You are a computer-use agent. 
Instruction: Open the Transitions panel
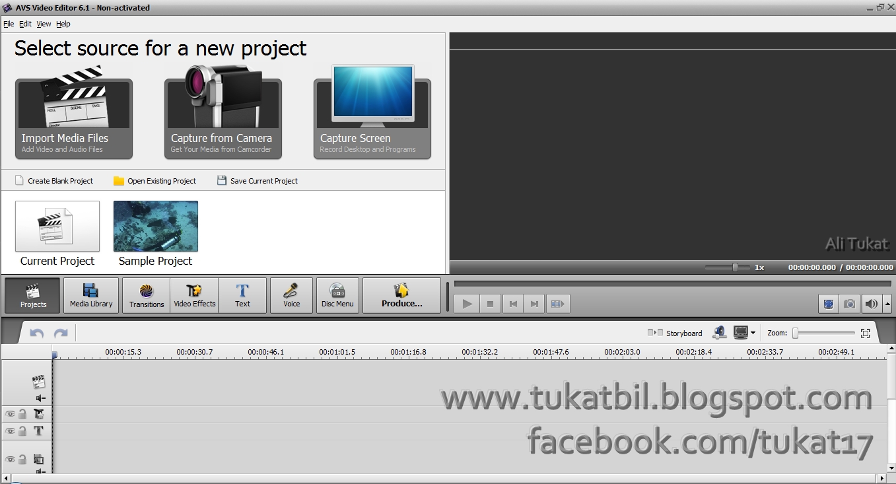point(147,295)
